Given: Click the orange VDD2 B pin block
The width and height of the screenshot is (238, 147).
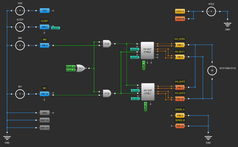Looking at the screenshot, I should click(x=180, y=19).
